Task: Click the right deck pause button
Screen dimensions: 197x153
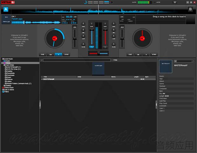Action: (x=138, y=55)
